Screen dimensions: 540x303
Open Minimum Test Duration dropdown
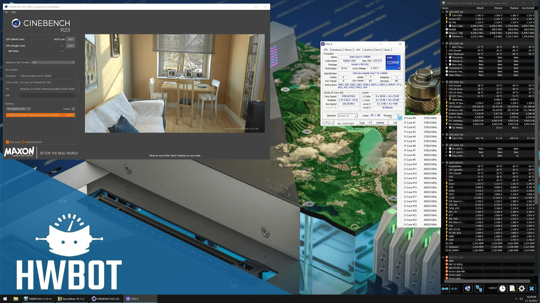[53, 62]
